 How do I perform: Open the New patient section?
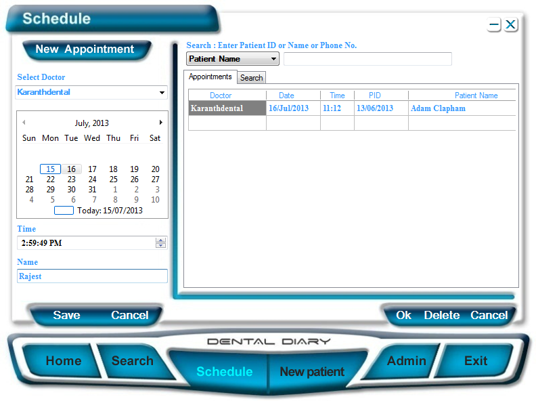312,371
